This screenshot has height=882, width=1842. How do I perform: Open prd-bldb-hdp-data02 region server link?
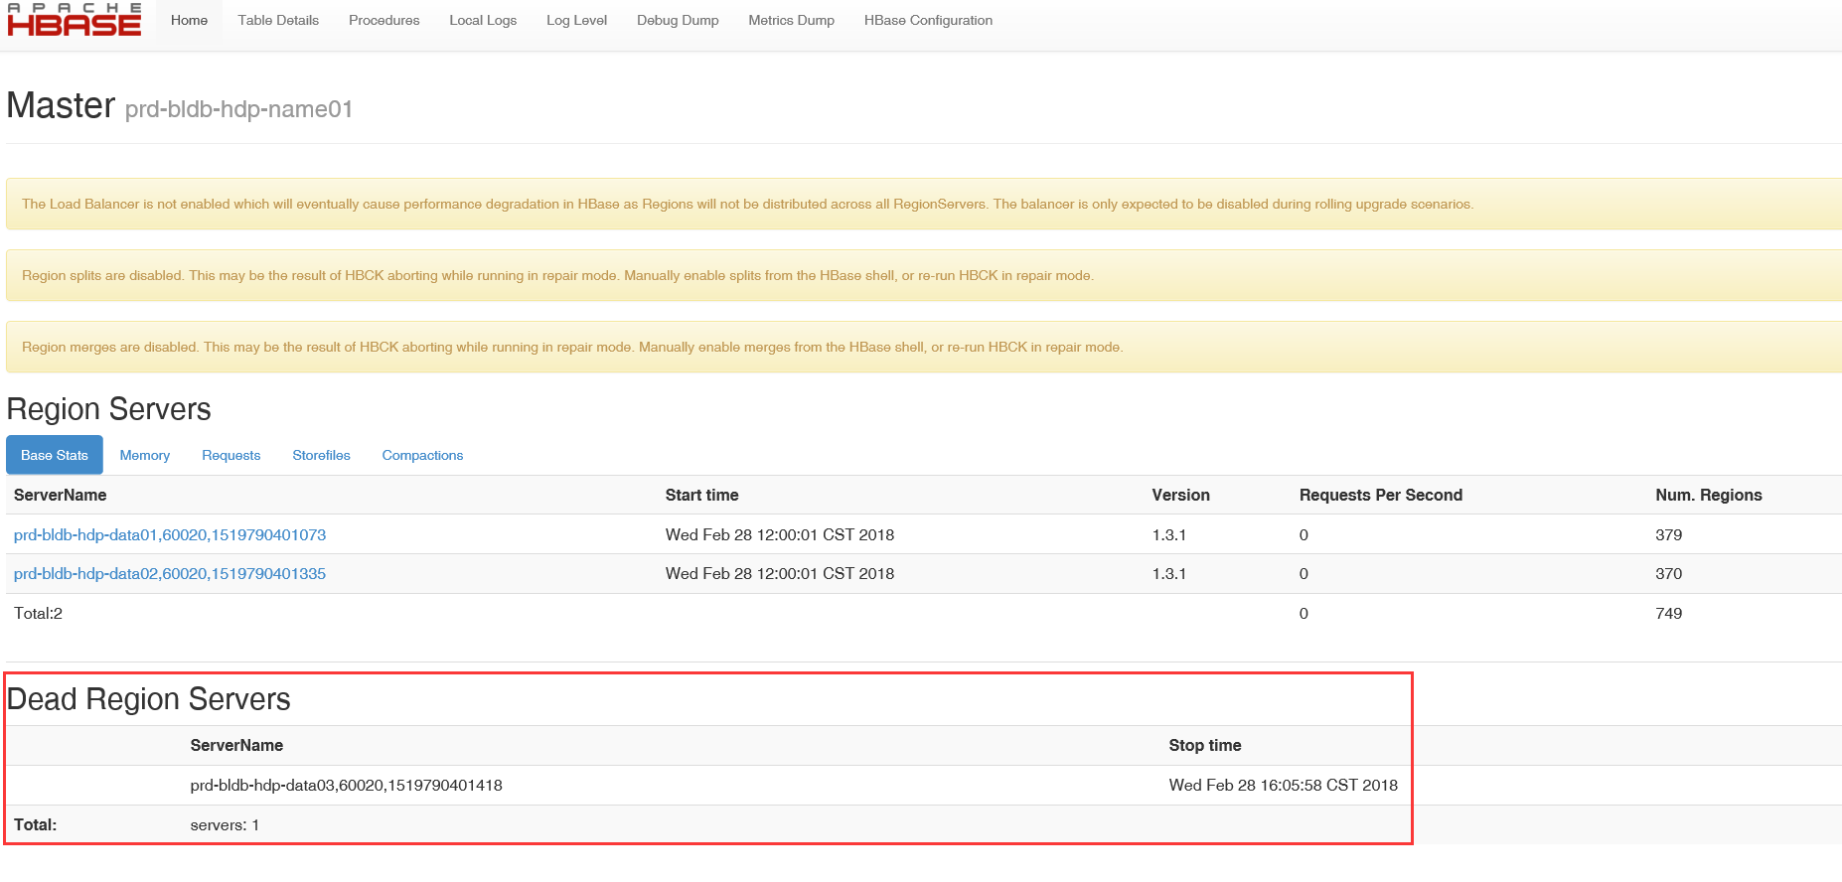click(170, 573)
